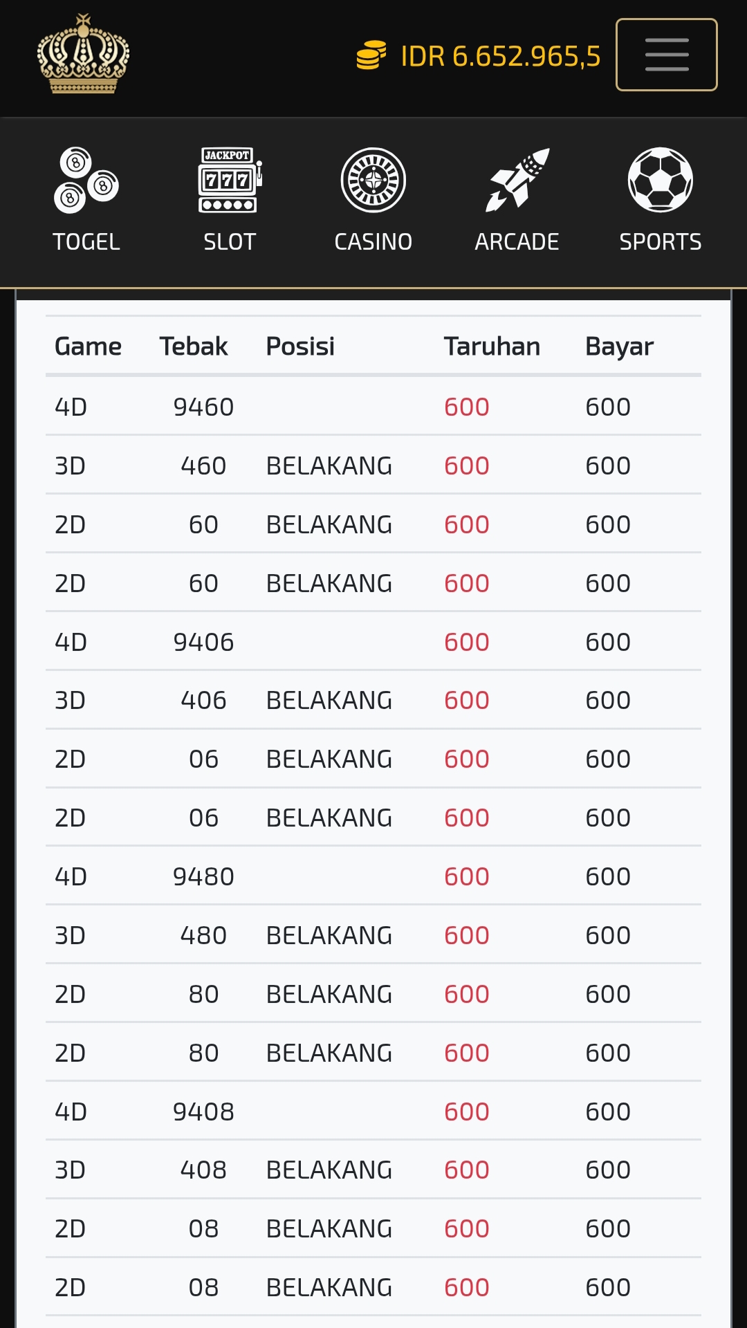Tap the gold coins balance icon
This screenshot has height=1328, width=747.
point(371,56)
